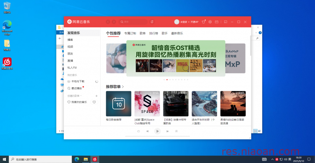Screen dimensions: 315x163
Task: Open 适合开车听的歌 playlist cover
Action: coord(205,104)
